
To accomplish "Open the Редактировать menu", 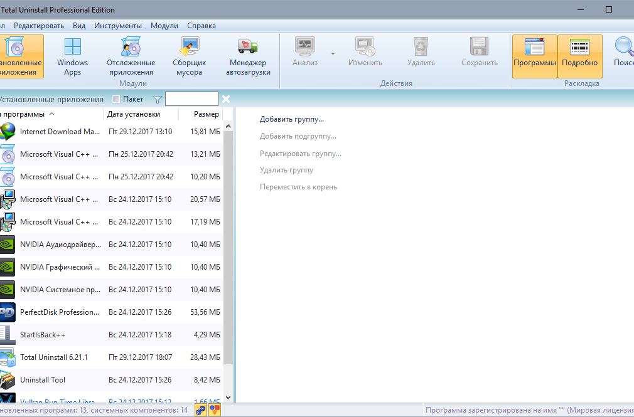I will pyautogui.click(x=39, y=26).
